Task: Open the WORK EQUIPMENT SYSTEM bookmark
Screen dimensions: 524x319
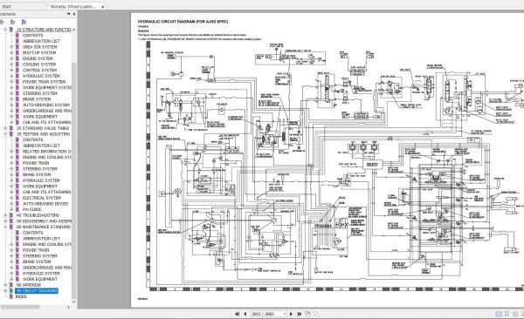Action: click(47, 88)
